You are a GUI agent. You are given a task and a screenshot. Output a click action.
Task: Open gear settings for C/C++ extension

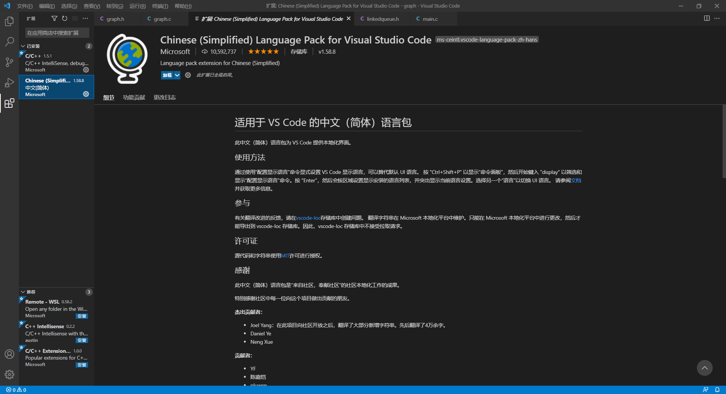tap(86, 70)
